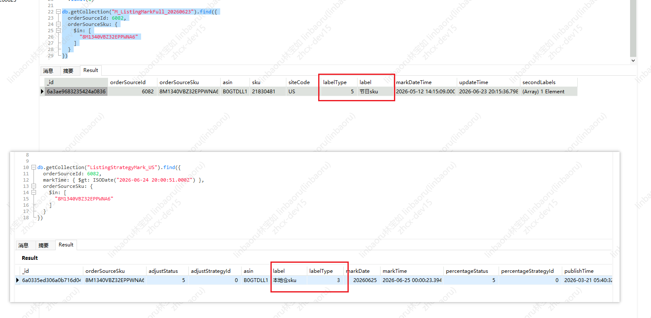Viewport: 651px width, 318px height.
Task: Select the siteCode cell US
Action: point(304,92)
